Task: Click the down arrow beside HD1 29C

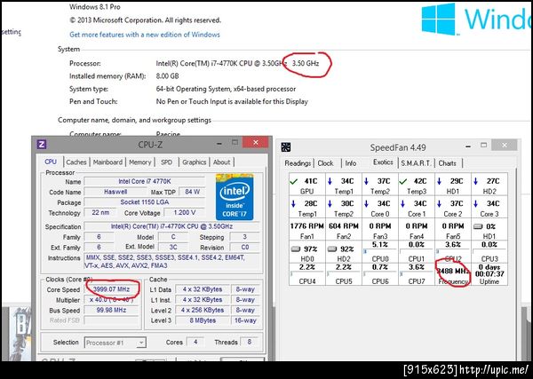Action: coord(440,181)
